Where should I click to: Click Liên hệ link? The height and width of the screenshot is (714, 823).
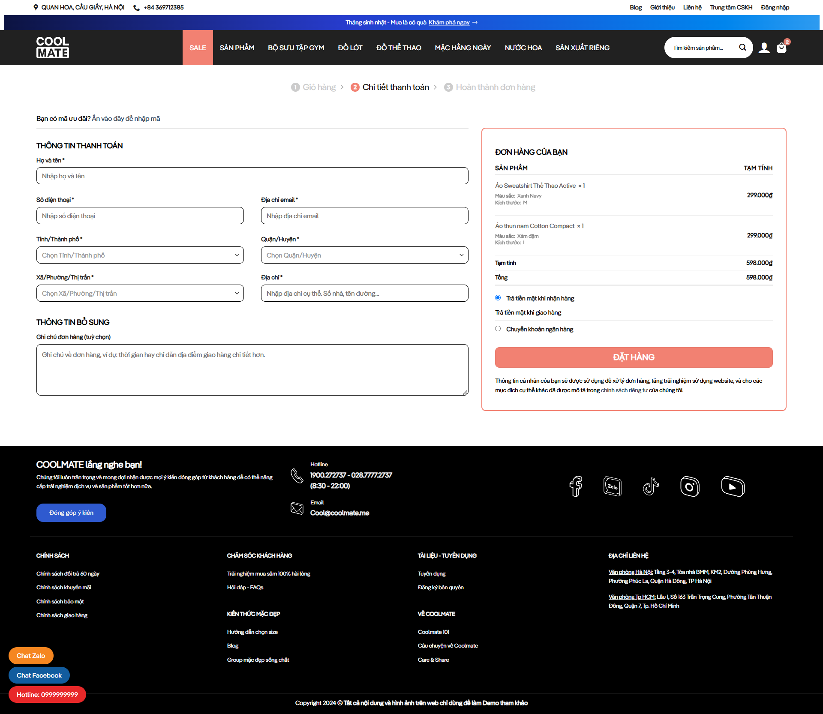point(692,7)
